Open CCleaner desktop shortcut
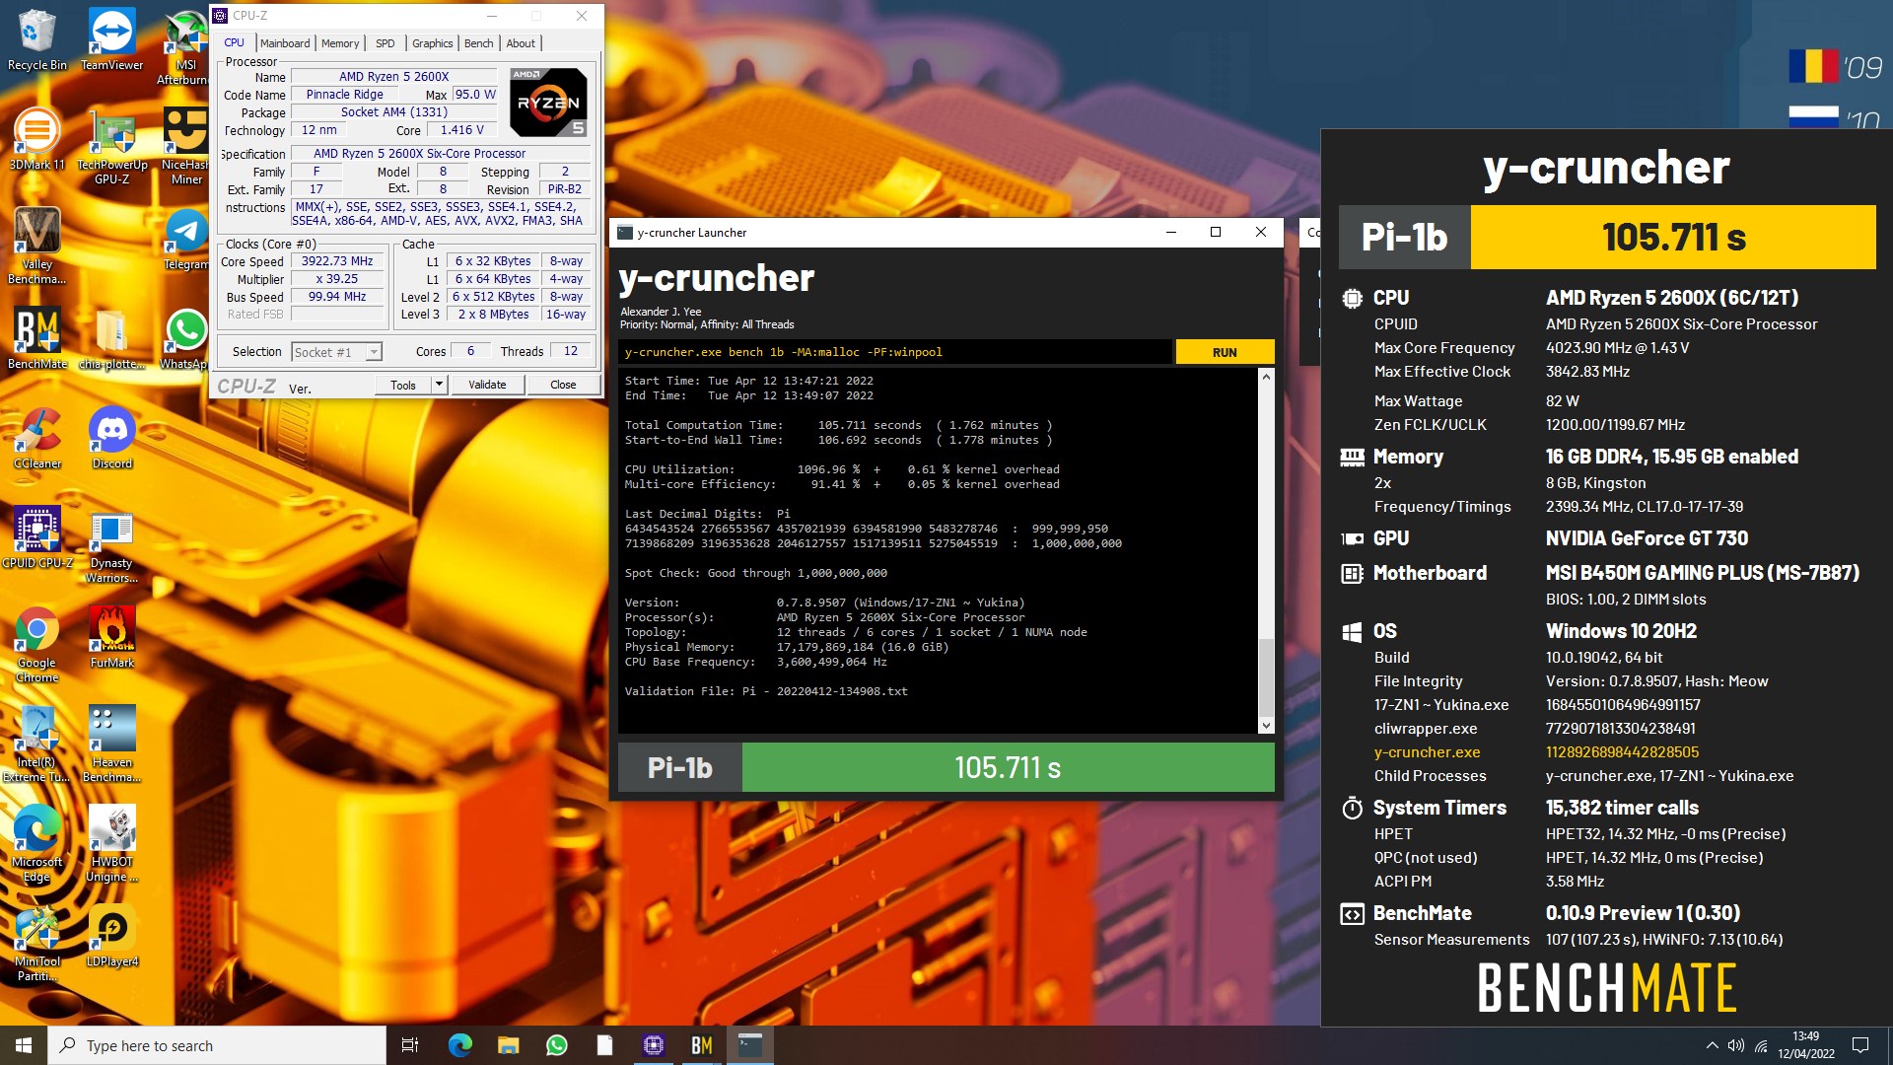This screenshot has width=1893, height=1065. click(x=37, y=438)
